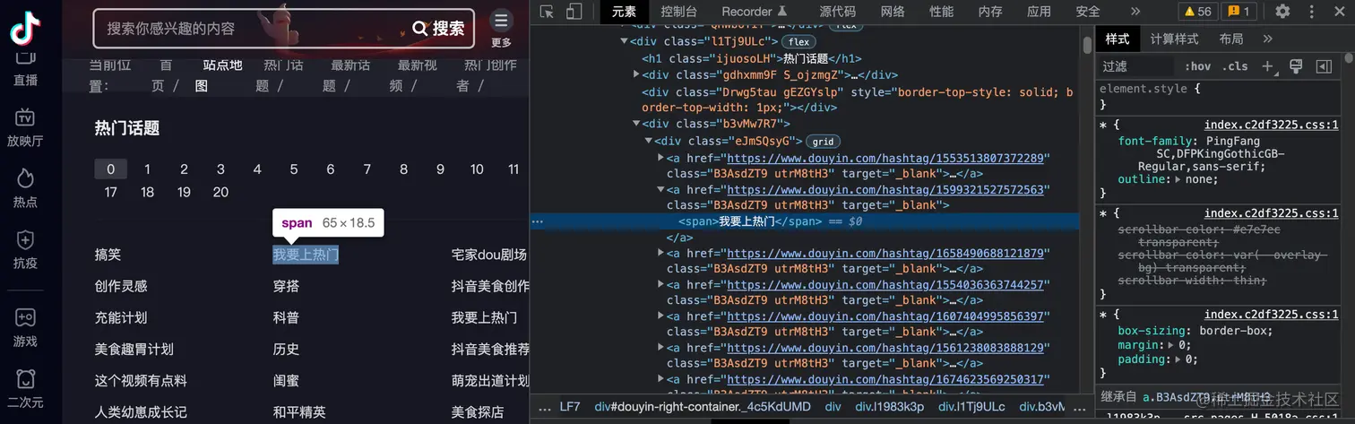Open the 计算样式 Computed tab

point(1175,39)
